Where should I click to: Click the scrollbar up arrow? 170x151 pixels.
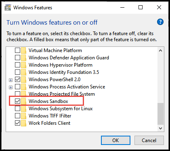160,50
